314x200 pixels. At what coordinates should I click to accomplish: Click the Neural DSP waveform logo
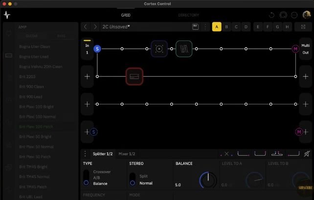(x=7, y=15)
